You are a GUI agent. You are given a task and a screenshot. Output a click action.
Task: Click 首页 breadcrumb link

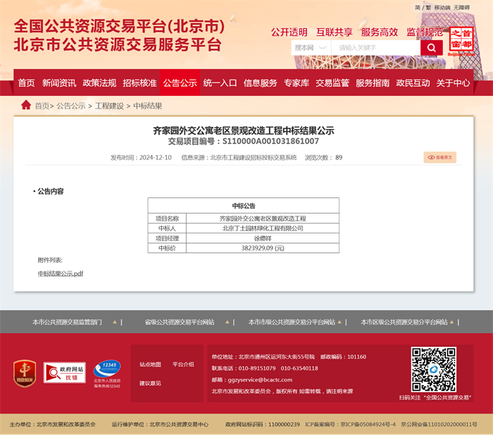[42, 106]
